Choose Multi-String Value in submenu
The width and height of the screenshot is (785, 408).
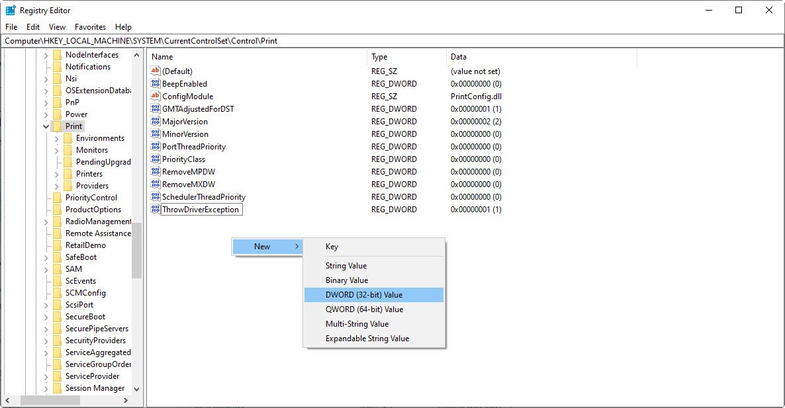(x=374, y=324)
